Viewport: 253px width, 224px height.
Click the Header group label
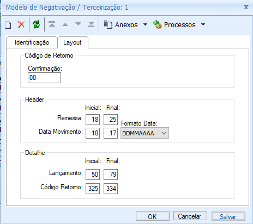[34, 99]
